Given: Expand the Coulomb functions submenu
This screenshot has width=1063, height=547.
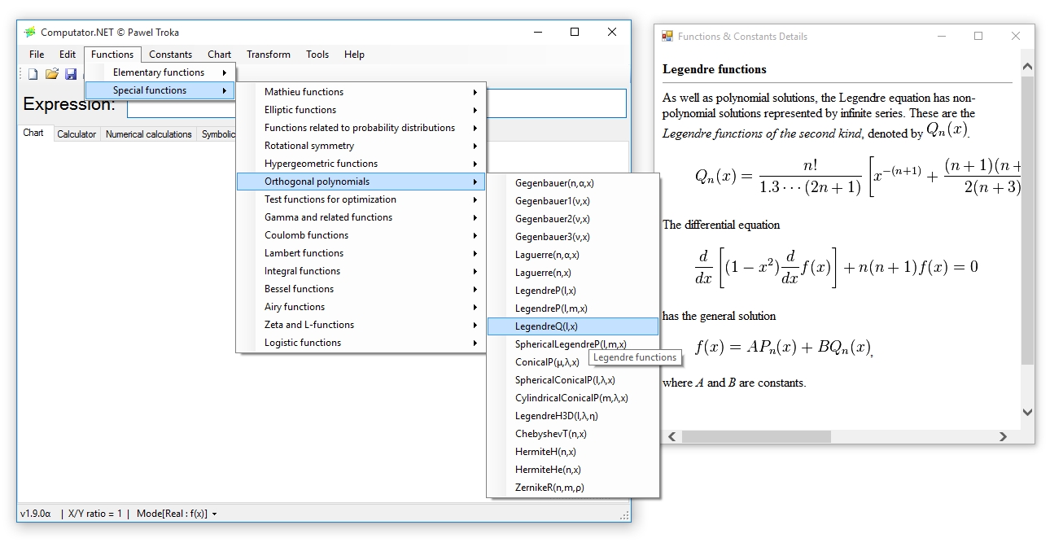Looking at the screenshot, I should 361,235.
